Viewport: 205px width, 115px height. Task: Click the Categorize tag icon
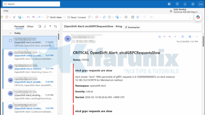(x=89, y=17)
